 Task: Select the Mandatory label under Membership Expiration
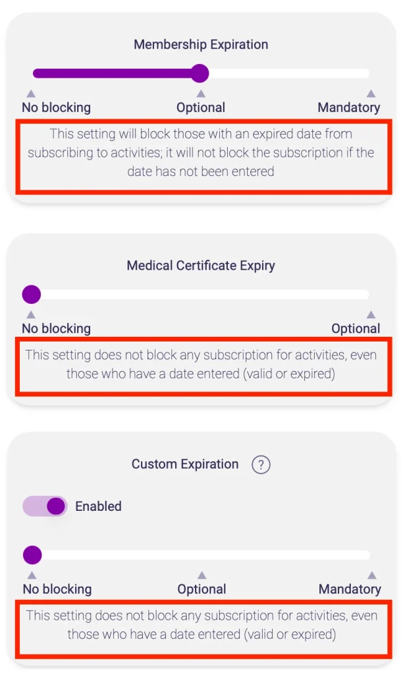[348, 107]
